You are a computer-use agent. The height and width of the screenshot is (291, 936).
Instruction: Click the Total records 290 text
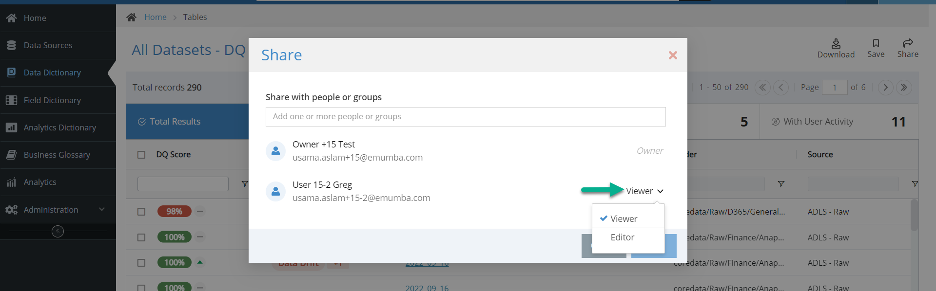pyautogui.click(x=167, y=88)
